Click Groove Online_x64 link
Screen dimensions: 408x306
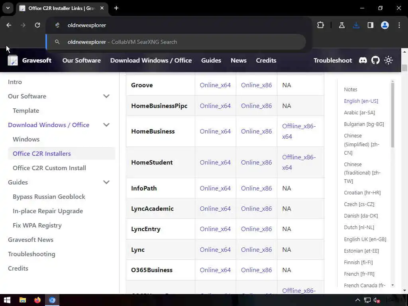pyautogui.click(x=215, y=85)
